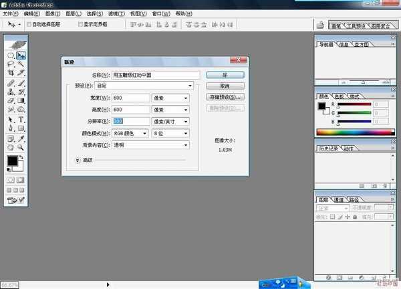
Task: Select the Elliptical Marquee tool
Action: point(11,56)
